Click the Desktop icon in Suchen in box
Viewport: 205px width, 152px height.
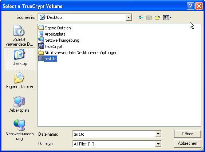tap(42, 17)
